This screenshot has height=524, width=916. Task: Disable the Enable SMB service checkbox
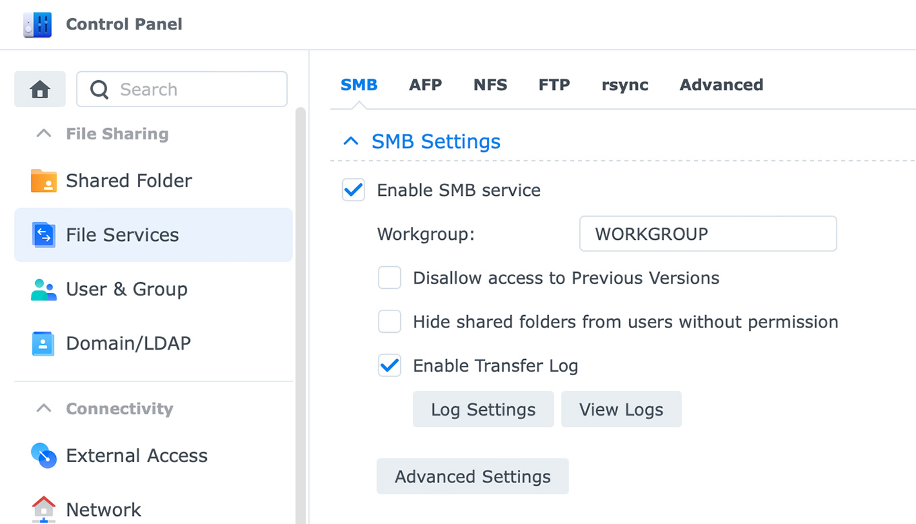(x=354, y=191)
